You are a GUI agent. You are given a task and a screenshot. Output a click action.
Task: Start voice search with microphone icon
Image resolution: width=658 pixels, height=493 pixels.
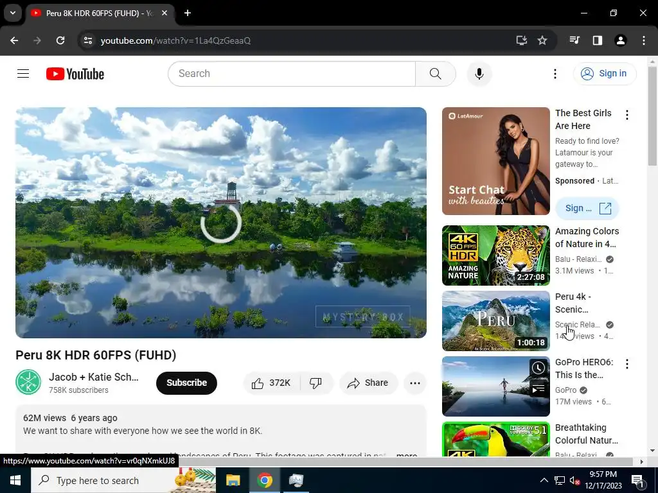point(479,74)
